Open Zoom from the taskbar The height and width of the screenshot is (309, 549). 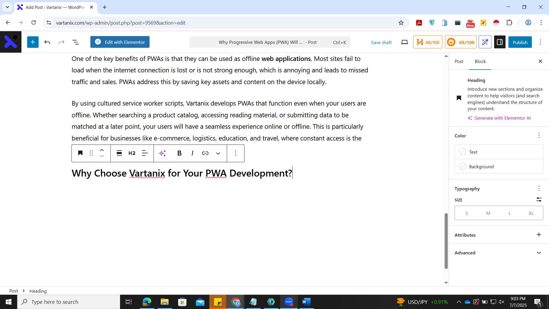[289, 302]
